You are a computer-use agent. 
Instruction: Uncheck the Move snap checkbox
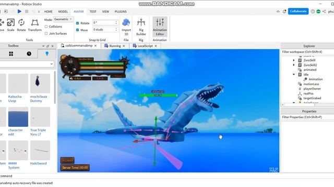coord(78,30)
